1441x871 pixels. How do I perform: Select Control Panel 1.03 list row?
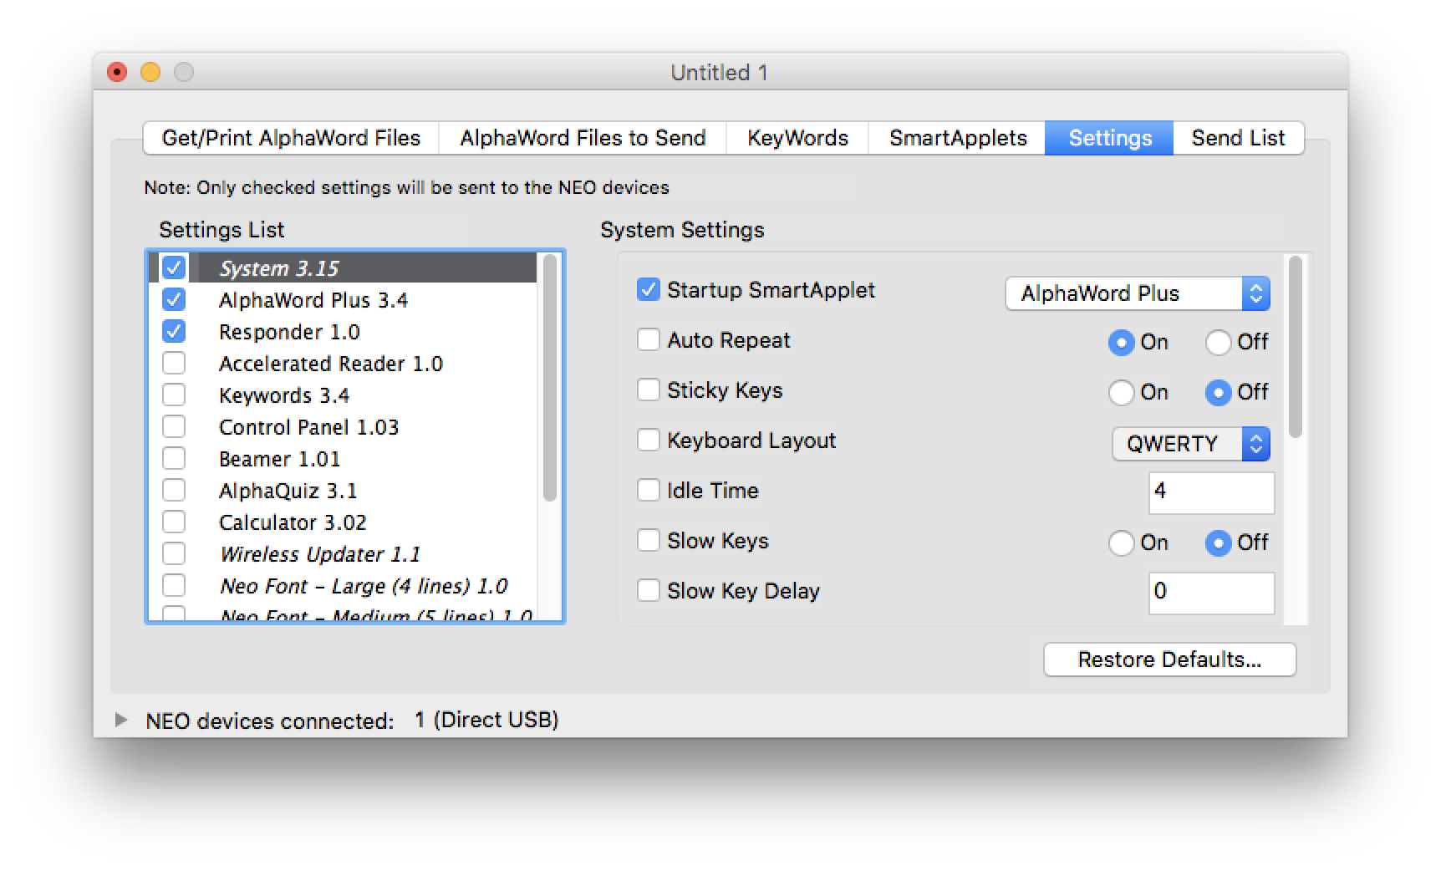click(x=343, y=426)
